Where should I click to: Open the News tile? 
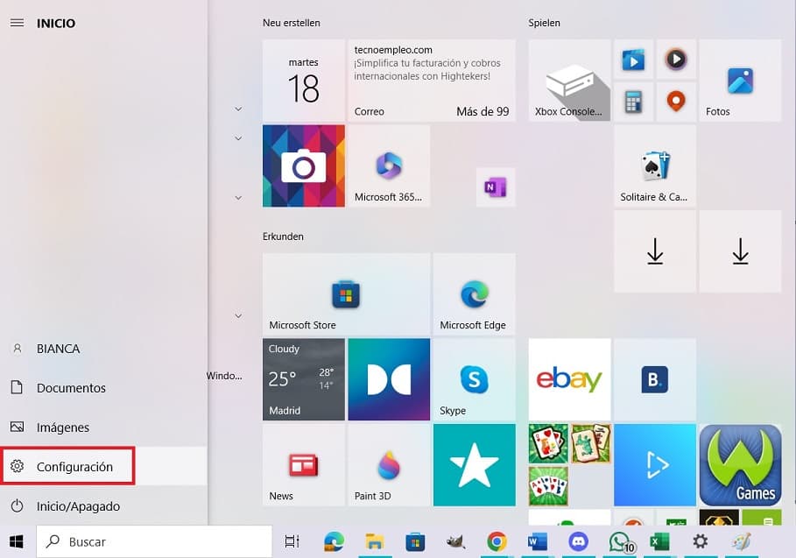coord(304,465)
